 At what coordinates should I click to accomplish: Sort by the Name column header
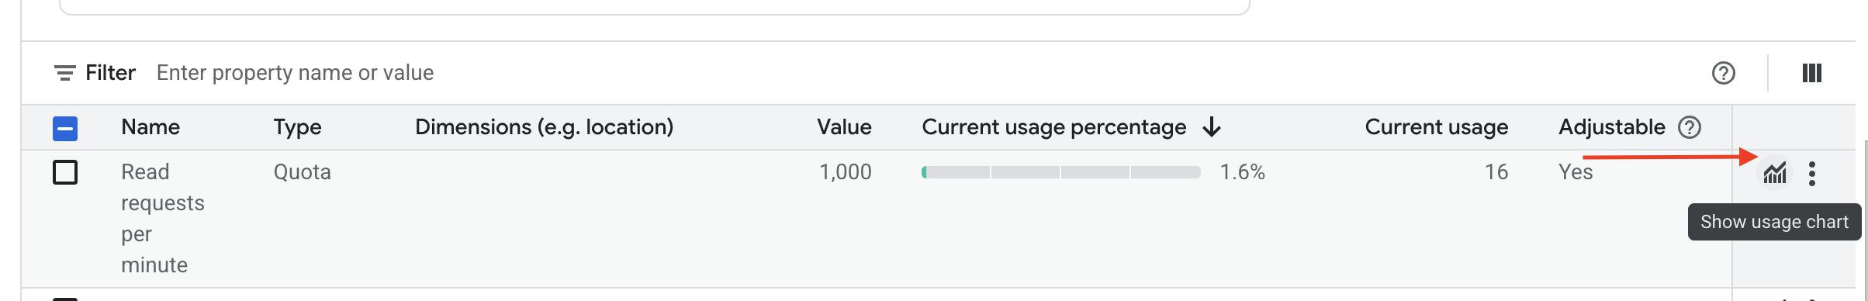click(150, 127)
